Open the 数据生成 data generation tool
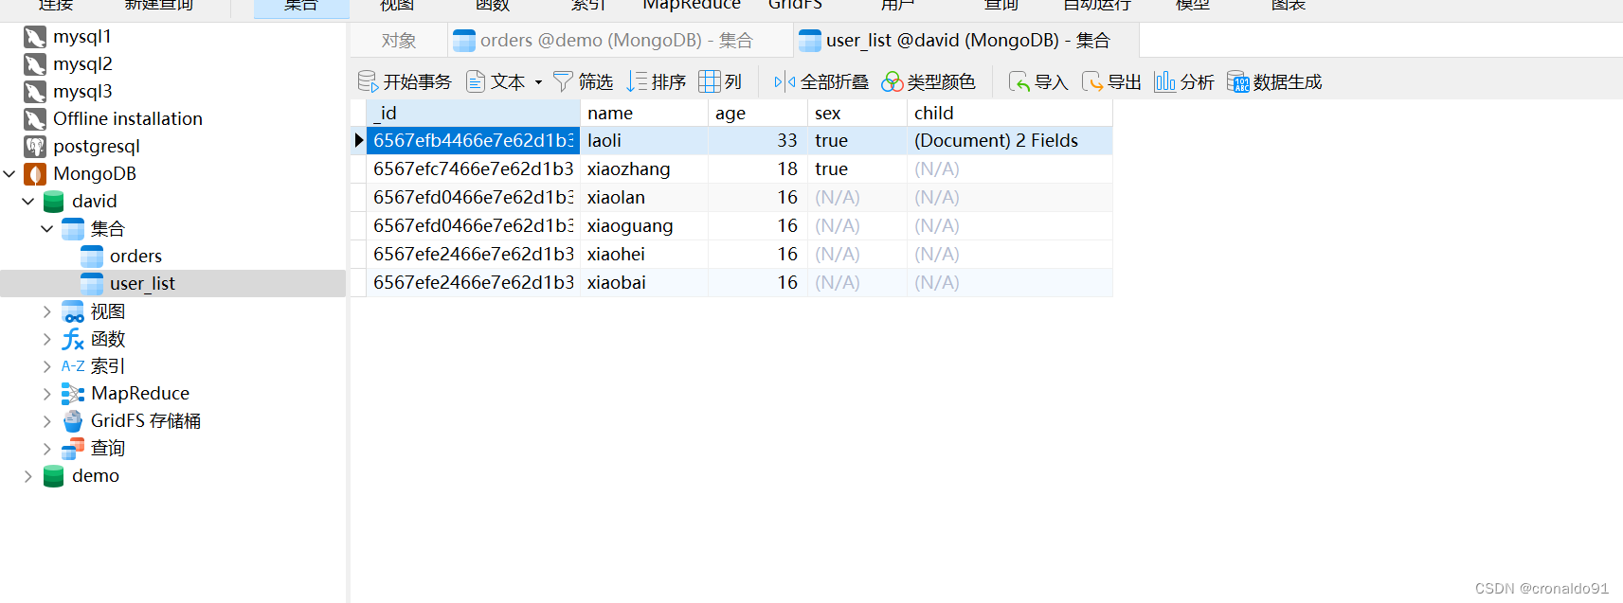Screen dimensions: 1623x603 1274,82
